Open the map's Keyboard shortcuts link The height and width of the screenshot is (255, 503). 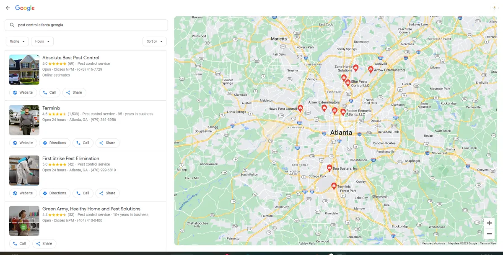coord(433,243)
